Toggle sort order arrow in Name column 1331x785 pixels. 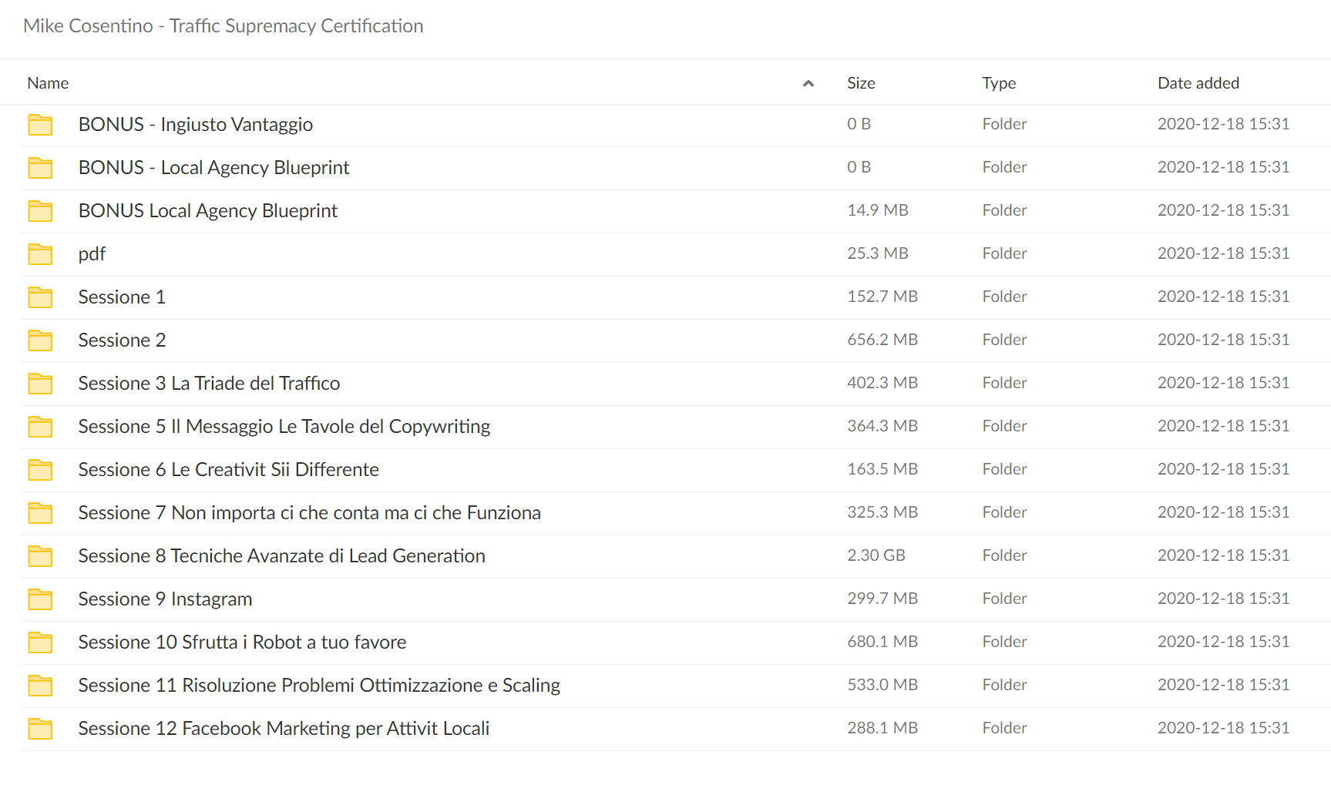808,83
